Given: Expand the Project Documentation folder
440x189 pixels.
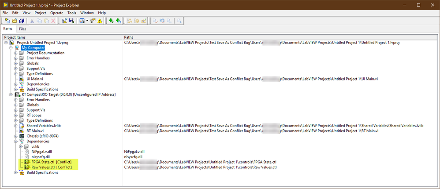Looking at the screenshot, I should tap(16, 53).
